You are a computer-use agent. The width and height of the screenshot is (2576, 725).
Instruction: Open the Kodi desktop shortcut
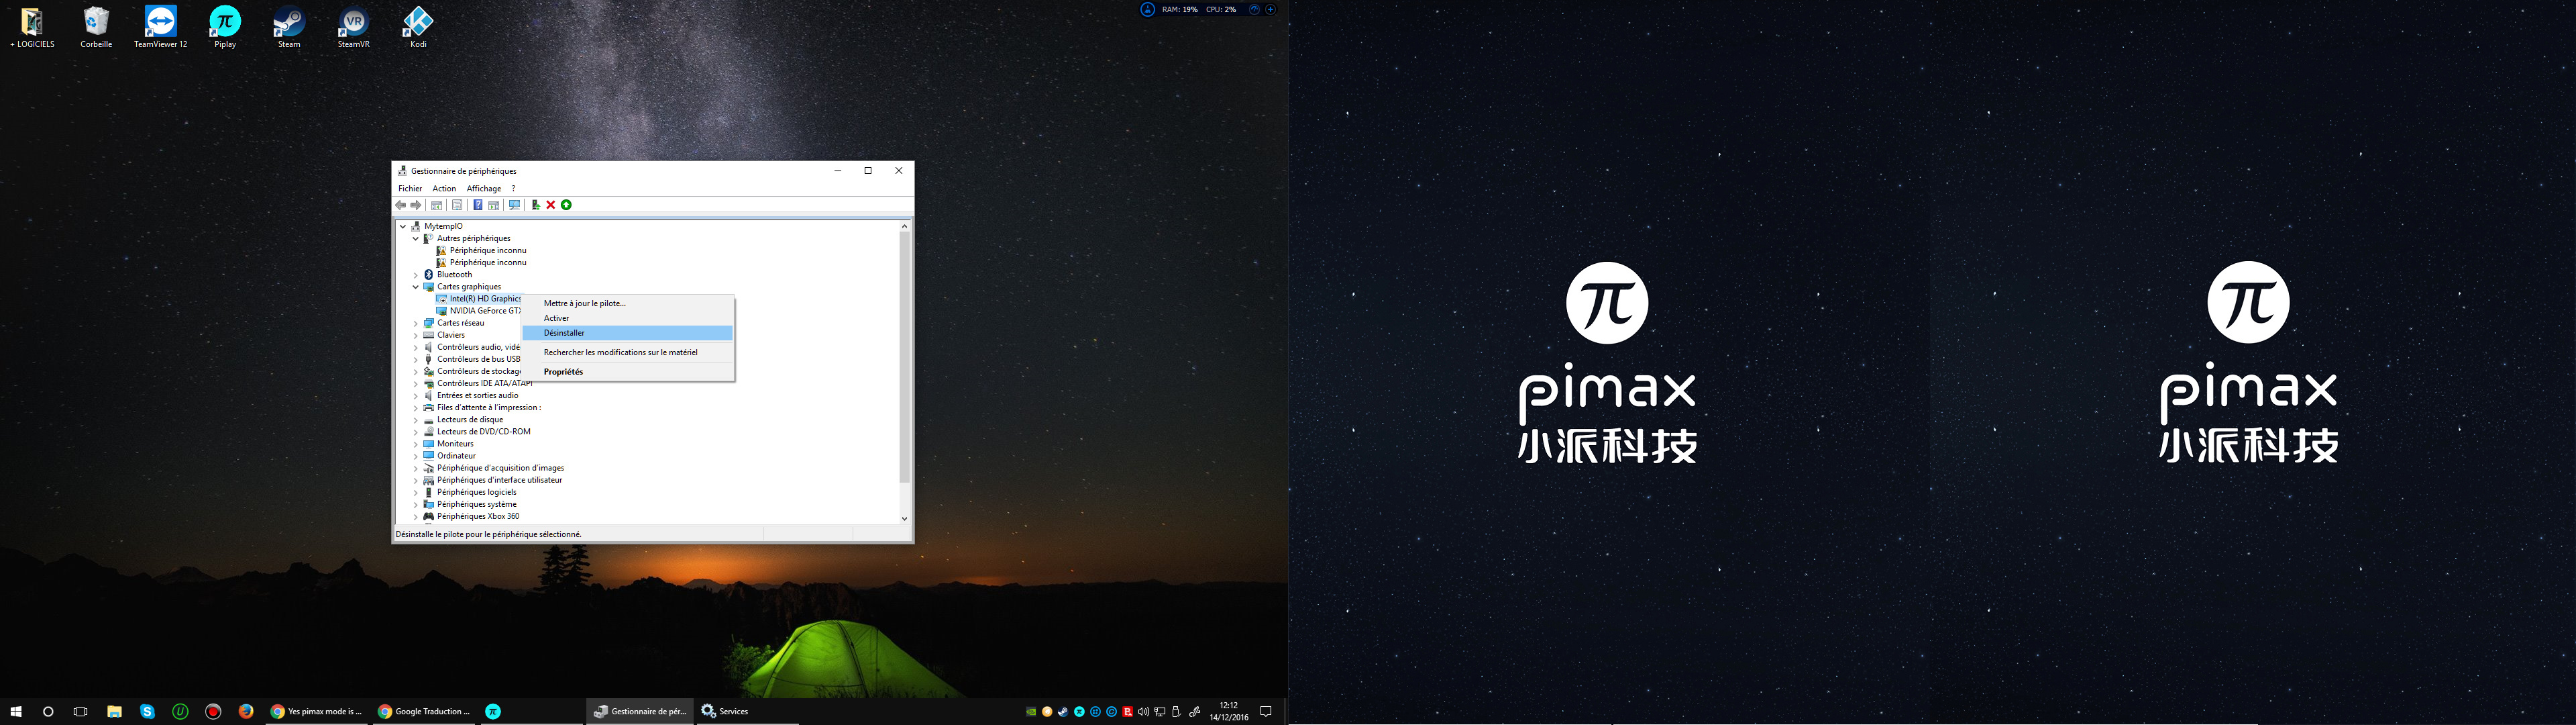point(418,28)
